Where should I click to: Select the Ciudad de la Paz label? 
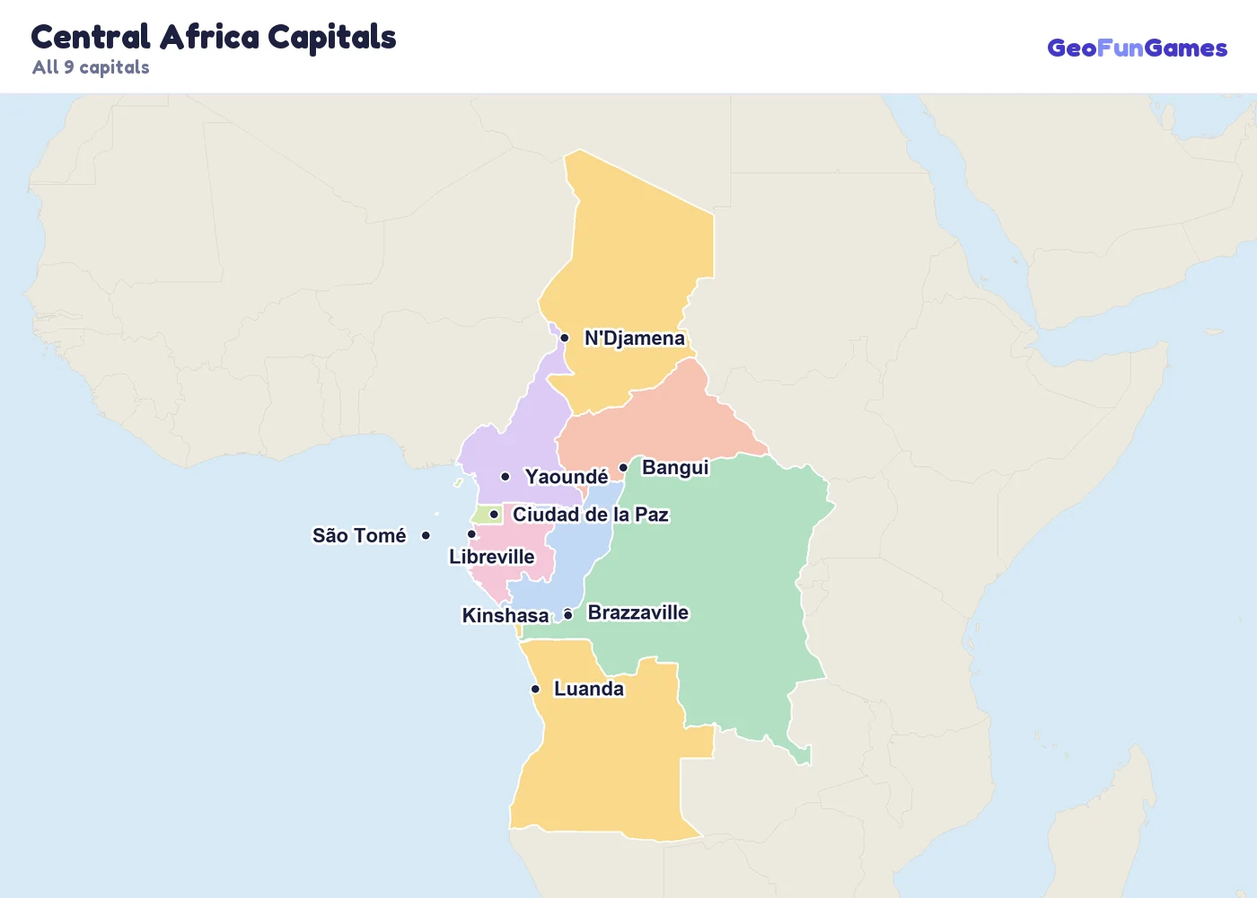click(591, 515)
